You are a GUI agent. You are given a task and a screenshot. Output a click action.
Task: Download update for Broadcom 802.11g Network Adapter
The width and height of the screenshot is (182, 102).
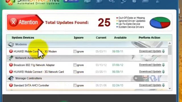click(x=150, y=65)
